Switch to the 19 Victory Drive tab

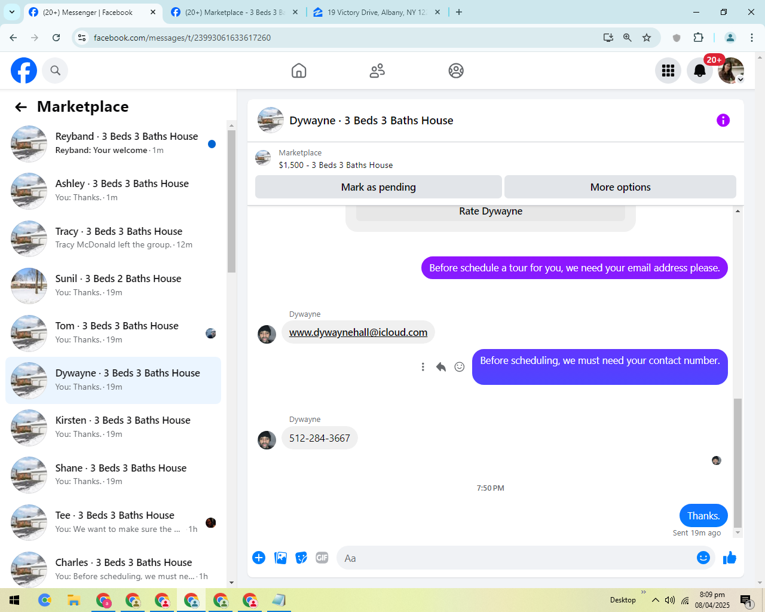tap(377, 12)
